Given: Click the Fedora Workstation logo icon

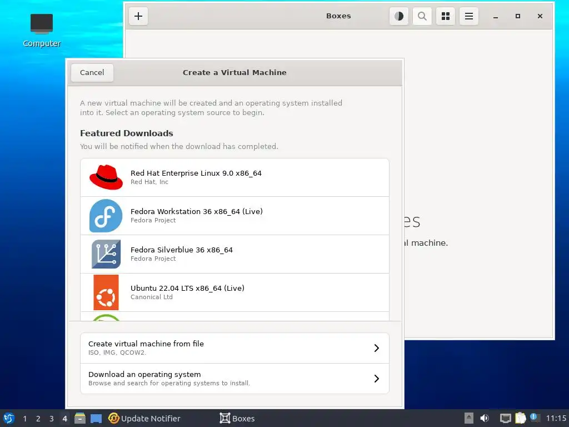Looking at the screenshot, I should point(106,216).
